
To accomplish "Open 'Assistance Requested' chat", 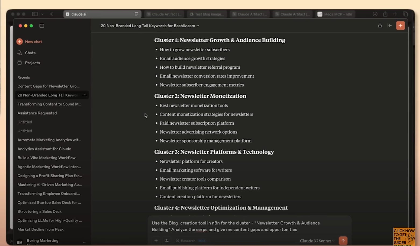I will [x=37, y=113].
